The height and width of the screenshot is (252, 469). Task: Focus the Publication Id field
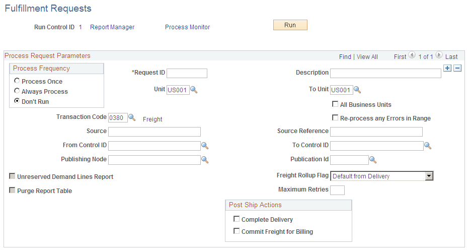pyautogui.click(x=349, y=160)
